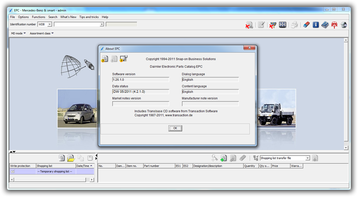The width and height of the screenshot is (358, 197).
Task: Open the Search menu
Action: tap(53, 17)
